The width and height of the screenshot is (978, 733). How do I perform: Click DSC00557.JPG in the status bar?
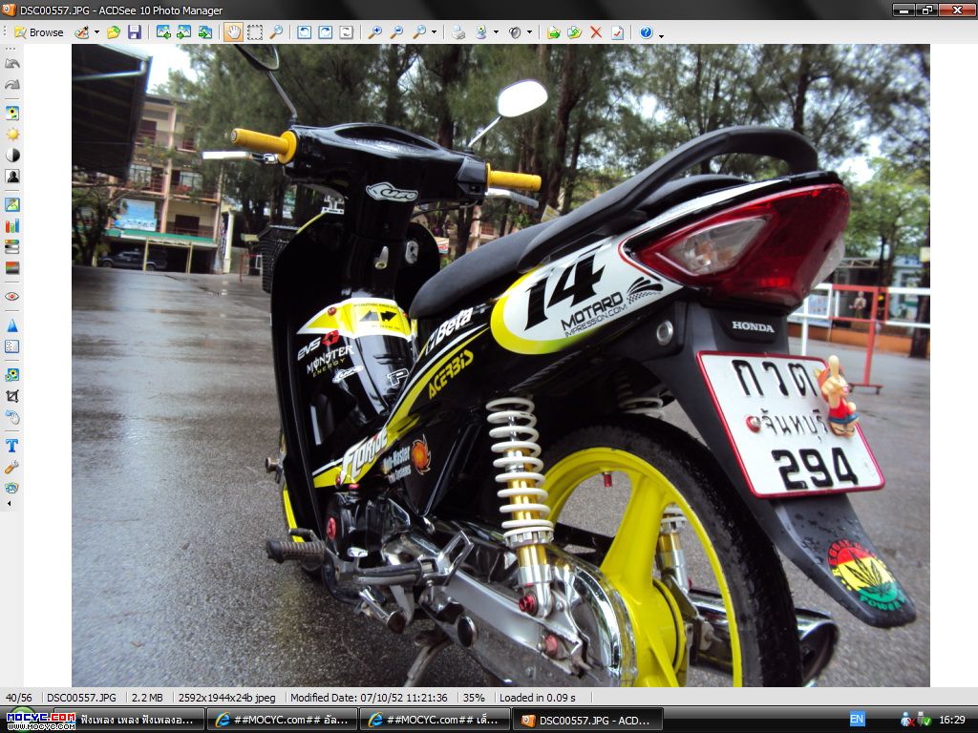point(81,698)
